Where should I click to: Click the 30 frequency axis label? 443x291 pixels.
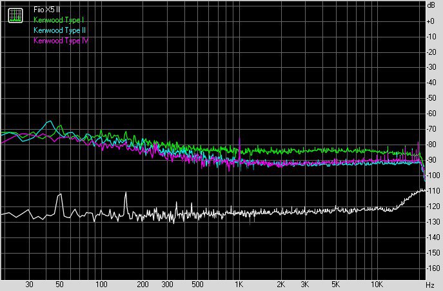click(x=29, y=285)
